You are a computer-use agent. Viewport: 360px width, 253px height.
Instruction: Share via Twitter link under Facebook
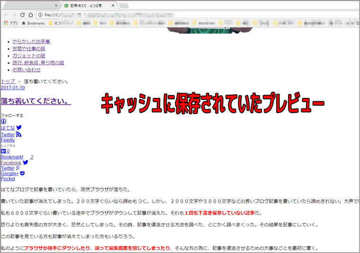[8, 168]
